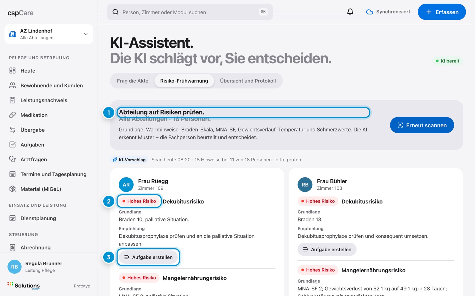Create task for Frau Rüegg Dekubitusrisiko
Image resolution: width=475 pixels, height=296 pixels.
[148, 257]
